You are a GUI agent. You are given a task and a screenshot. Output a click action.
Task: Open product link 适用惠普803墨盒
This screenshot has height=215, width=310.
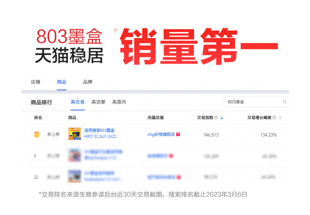(102, 133)
